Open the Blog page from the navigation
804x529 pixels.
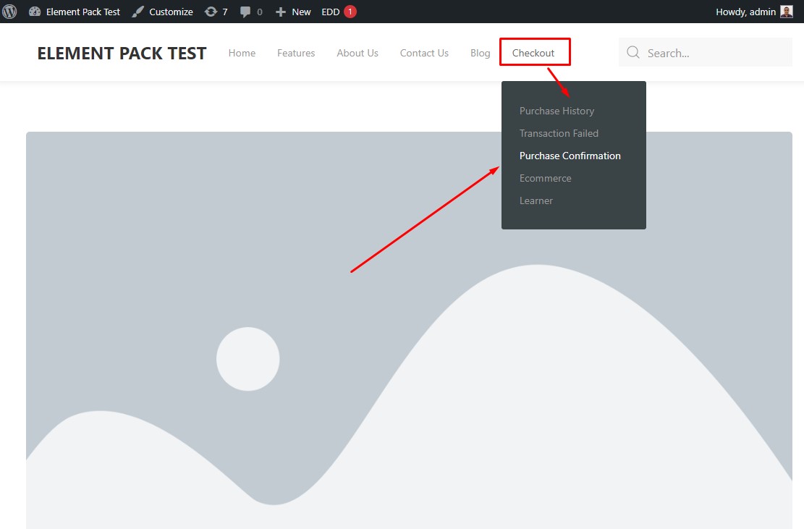(x=480, y=52)
